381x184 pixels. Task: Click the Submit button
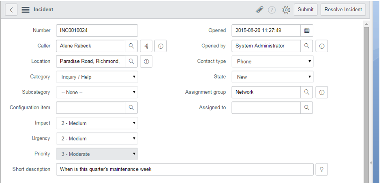306,10
